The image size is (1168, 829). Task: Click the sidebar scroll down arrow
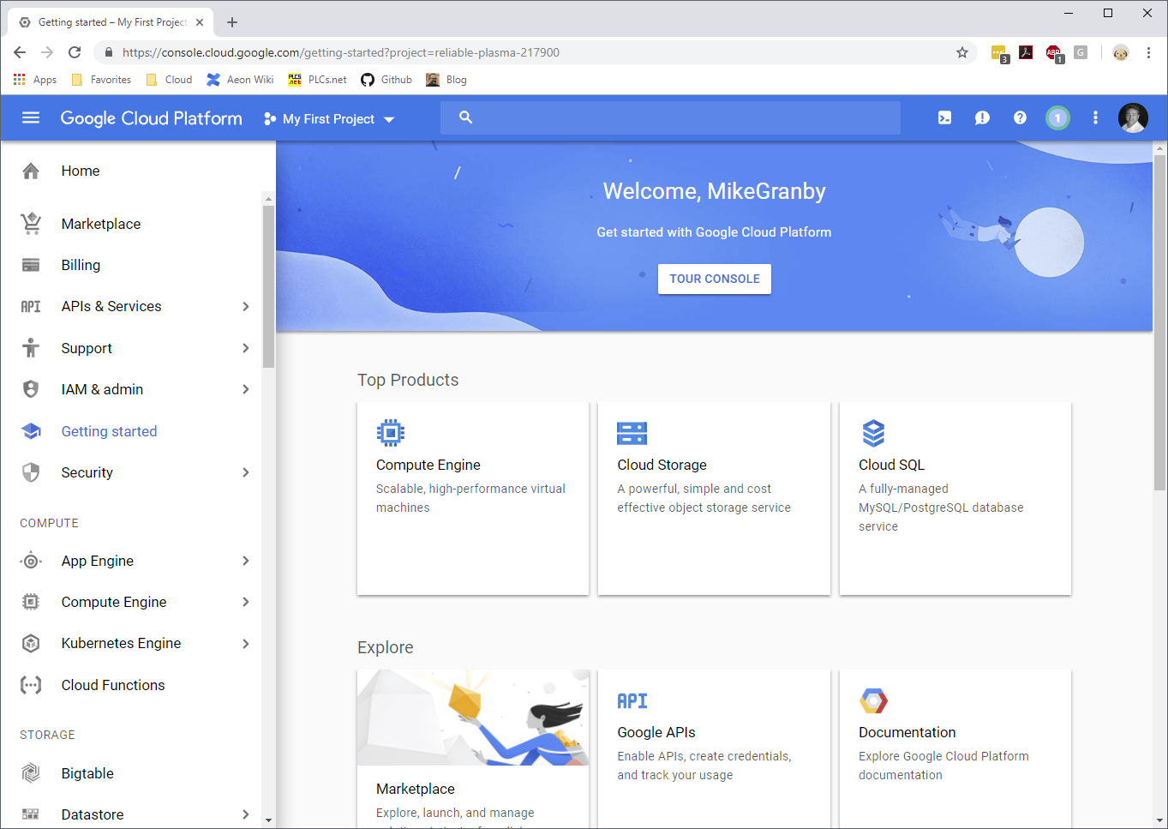268,820
